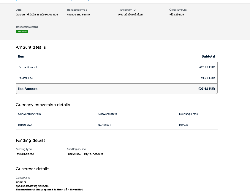Select the Gross Amount table row label
250x191 pixels.
(x=28, y=67)
